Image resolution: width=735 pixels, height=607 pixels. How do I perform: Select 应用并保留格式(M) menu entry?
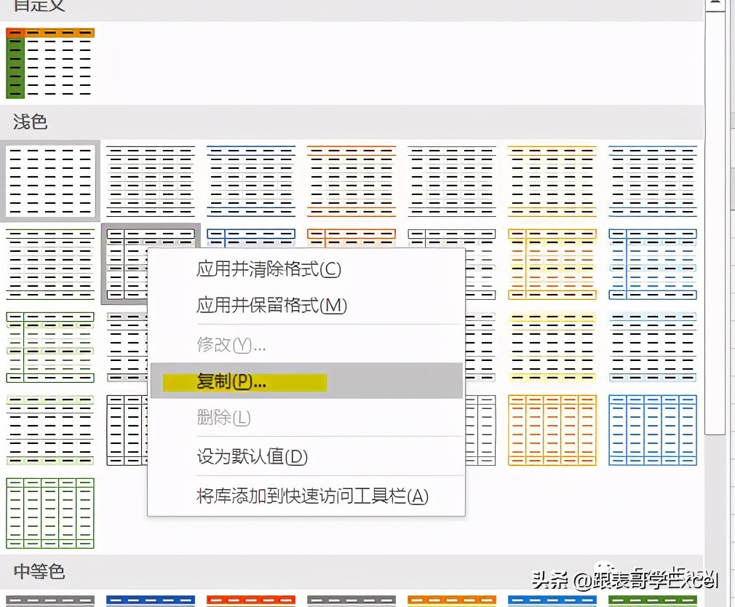pos(306,305)
